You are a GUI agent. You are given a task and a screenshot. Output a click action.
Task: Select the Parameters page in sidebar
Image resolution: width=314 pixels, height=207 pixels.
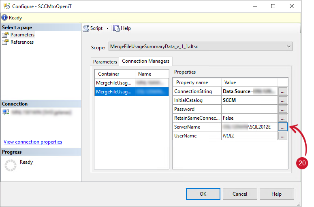22,35
